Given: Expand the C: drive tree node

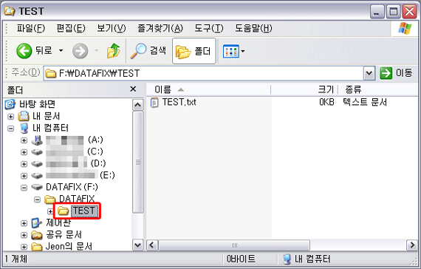Looking at the screenshot, I should pyautogui.click(x=24, y=152).
